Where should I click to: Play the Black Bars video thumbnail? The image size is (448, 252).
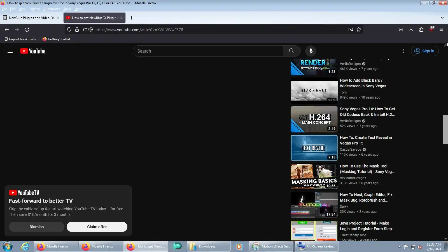[x=314, y=91]
